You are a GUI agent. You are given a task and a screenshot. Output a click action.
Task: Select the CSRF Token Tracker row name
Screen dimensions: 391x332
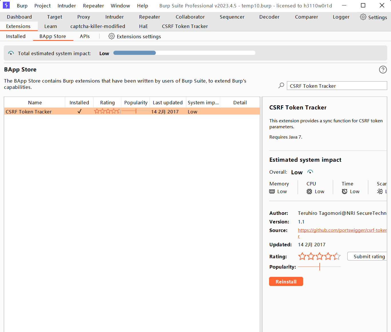pyautogui.click(x=29, y=112)
